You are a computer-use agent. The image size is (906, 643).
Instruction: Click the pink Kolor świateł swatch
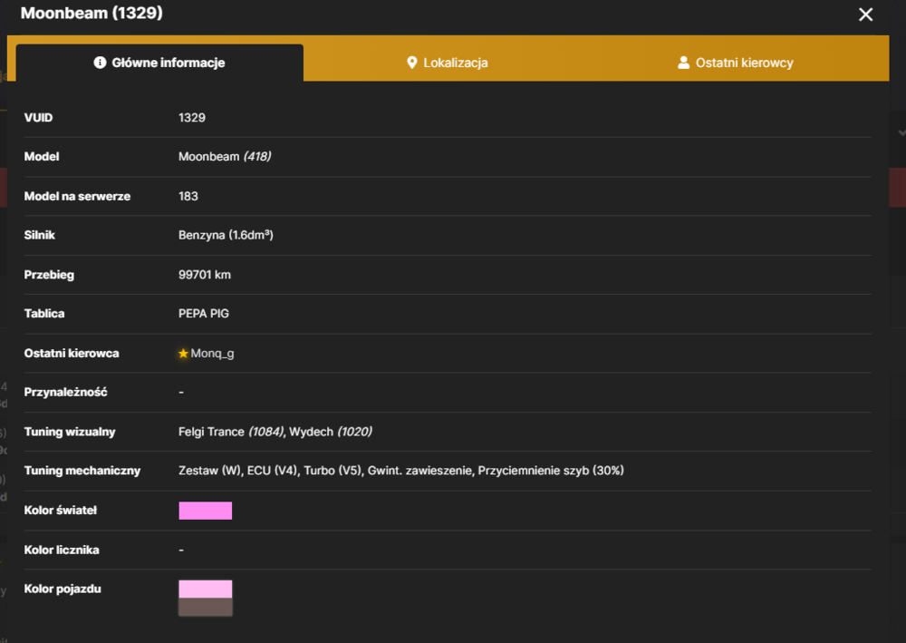click(x=205, y=511)
